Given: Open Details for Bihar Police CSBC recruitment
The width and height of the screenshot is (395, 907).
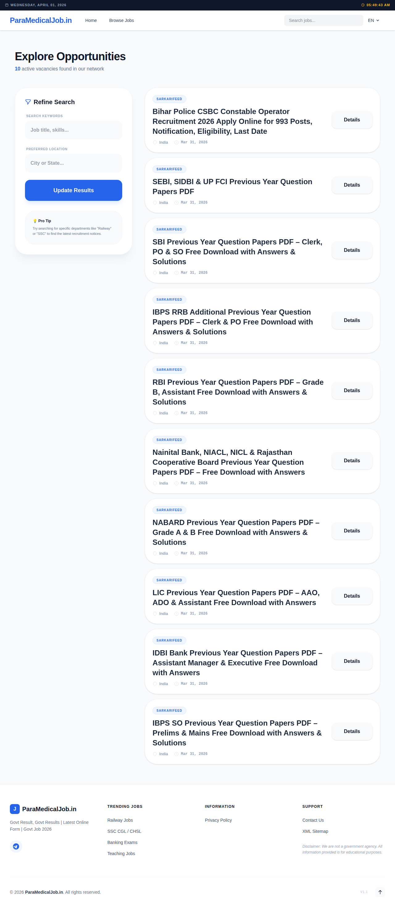Looking at the screenshot, I should click(352, 120).
